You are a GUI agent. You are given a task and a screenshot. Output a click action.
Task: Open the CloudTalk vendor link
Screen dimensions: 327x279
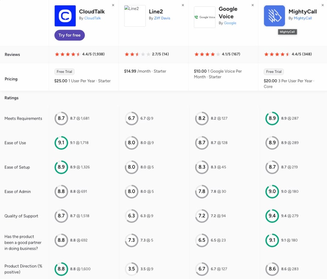[93, 18]
